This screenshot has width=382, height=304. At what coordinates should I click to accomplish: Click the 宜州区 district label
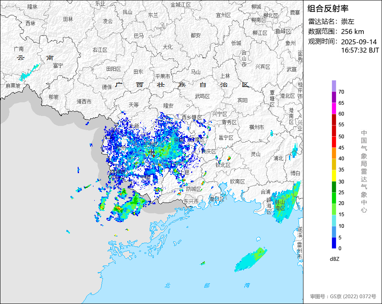pos(223,15)
